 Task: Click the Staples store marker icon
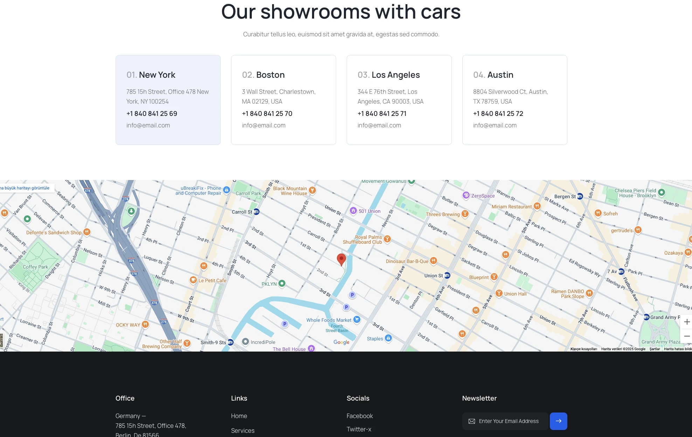[x=388, y=338]
